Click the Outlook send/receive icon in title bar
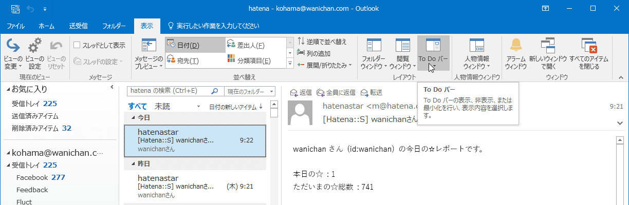The height and width of the screenshot is (205, 629). click(x=15, y=9)
